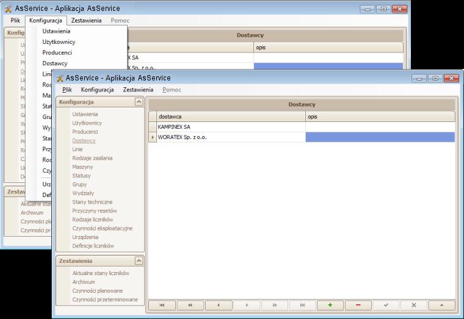Jump forward several records in navigator
This screenshot has height=319, width=464.
[275, 305]
